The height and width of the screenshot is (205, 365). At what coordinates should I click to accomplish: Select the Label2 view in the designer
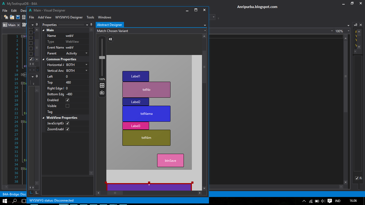click(136, 102)
